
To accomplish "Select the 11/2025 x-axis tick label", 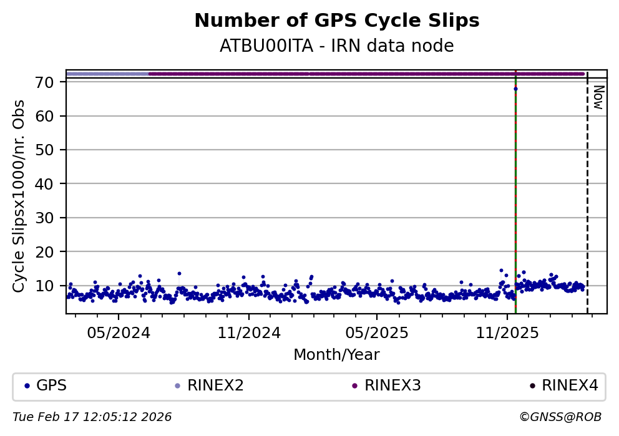I will point(507,332).
